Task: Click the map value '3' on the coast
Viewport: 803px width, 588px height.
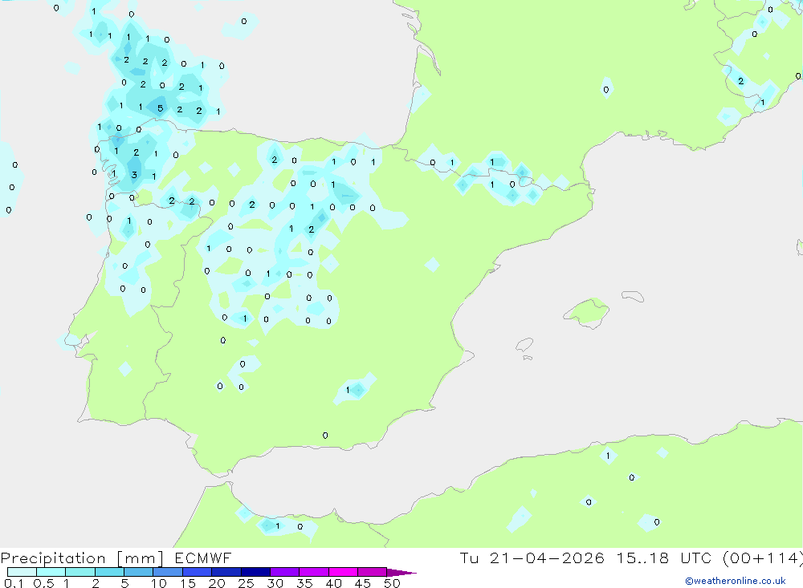Action: (134, 175)
